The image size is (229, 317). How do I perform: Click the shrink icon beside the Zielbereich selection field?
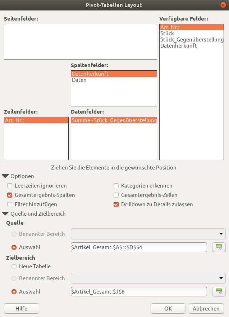point(219,291)
